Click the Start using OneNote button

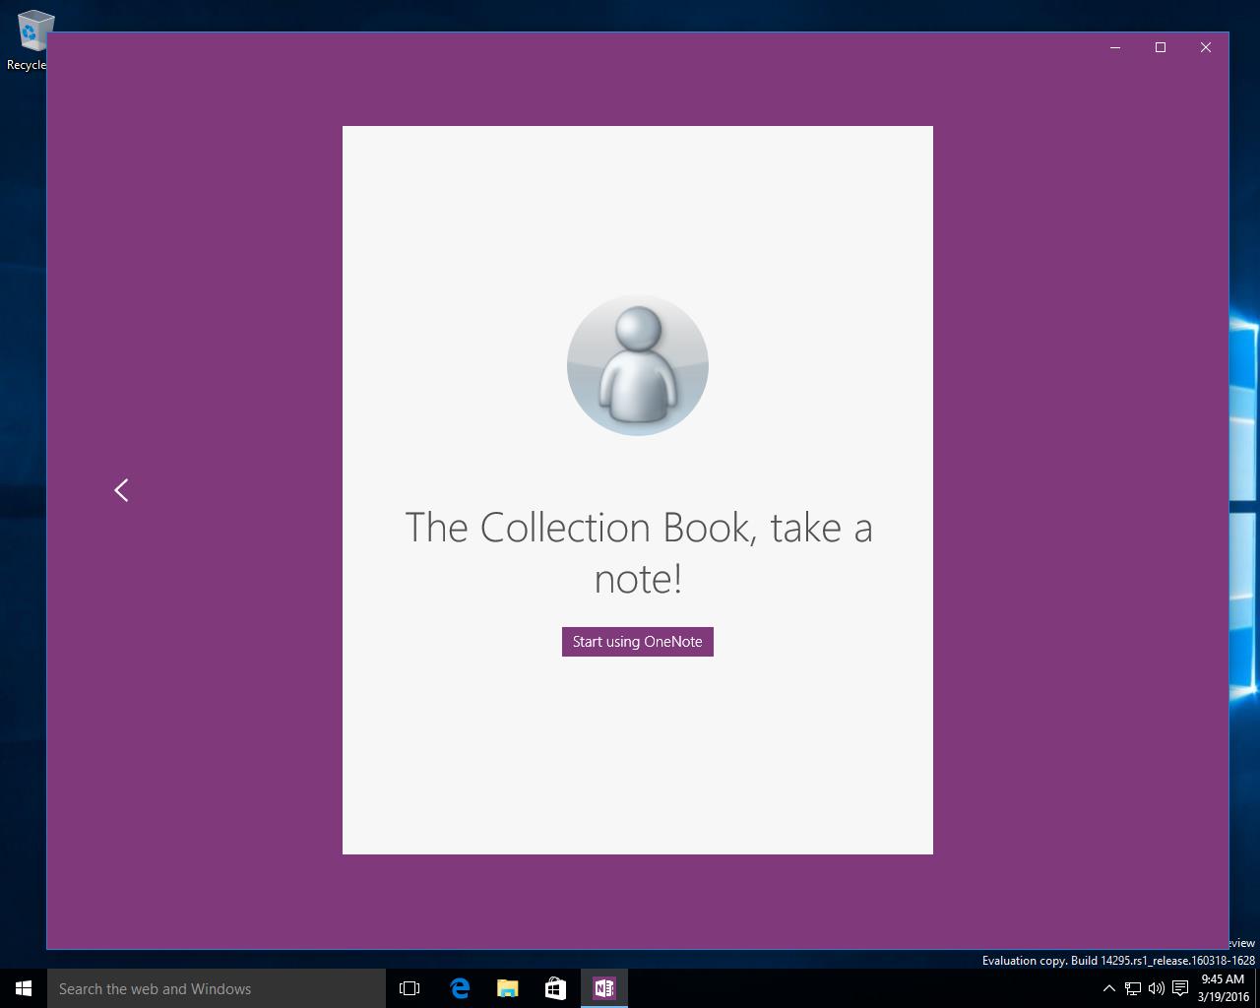(x=637, y=642)
